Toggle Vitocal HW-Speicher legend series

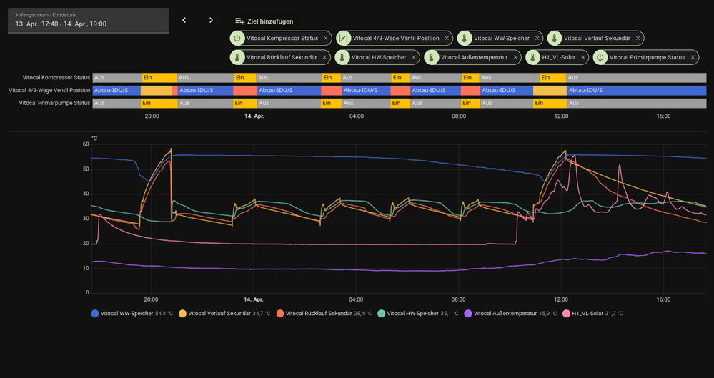point(418,313)
